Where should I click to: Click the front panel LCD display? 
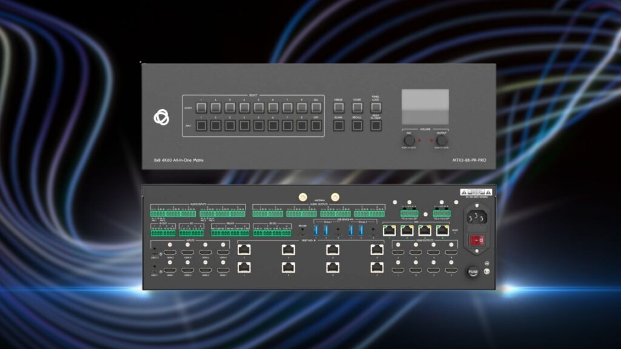[x=425, y=107]
